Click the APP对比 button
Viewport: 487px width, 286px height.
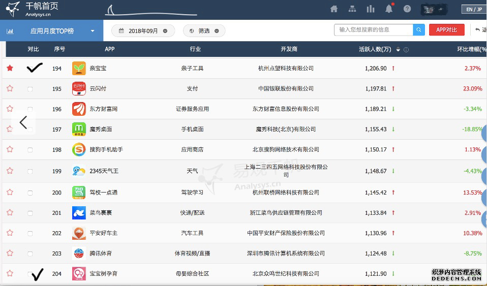point(447,30)
